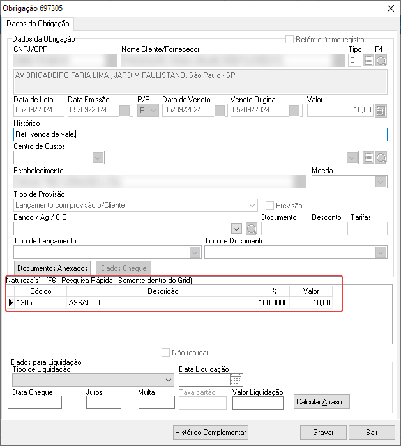Click the Data Cheque input field
401x446 pixels.
[x=34, y=403]
